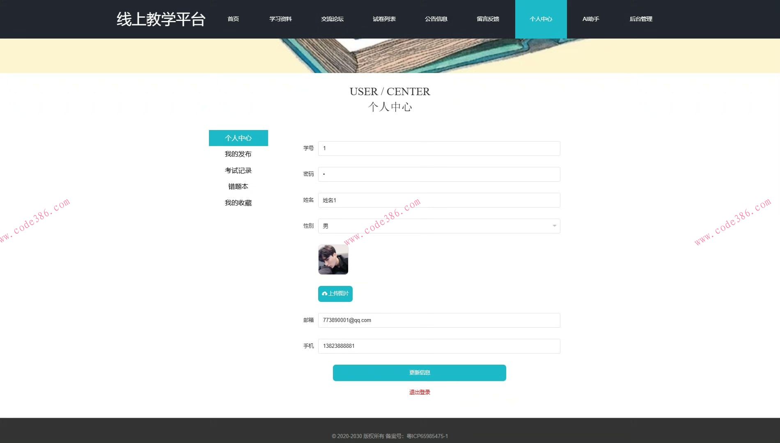Select 我的发布 in the sidebar
The width and height of the screenshot is (780, 443).
pyautogui.click(x=238, y=154)
